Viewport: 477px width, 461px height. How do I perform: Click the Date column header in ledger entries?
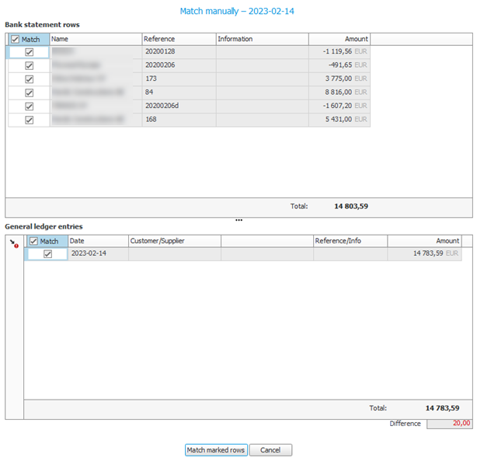click(x=97, y=241)
